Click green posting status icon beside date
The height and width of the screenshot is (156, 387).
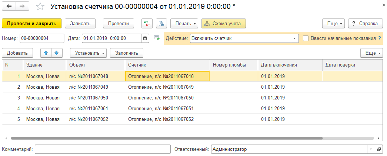tap(157, 38)
